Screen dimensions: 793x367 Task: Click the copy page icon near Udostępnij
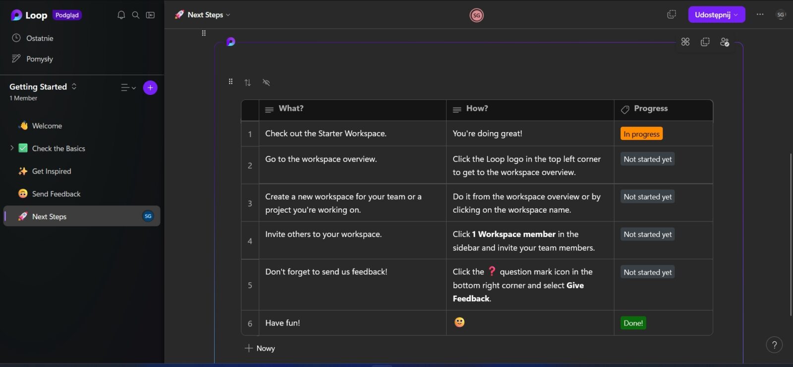click(672, 14)
